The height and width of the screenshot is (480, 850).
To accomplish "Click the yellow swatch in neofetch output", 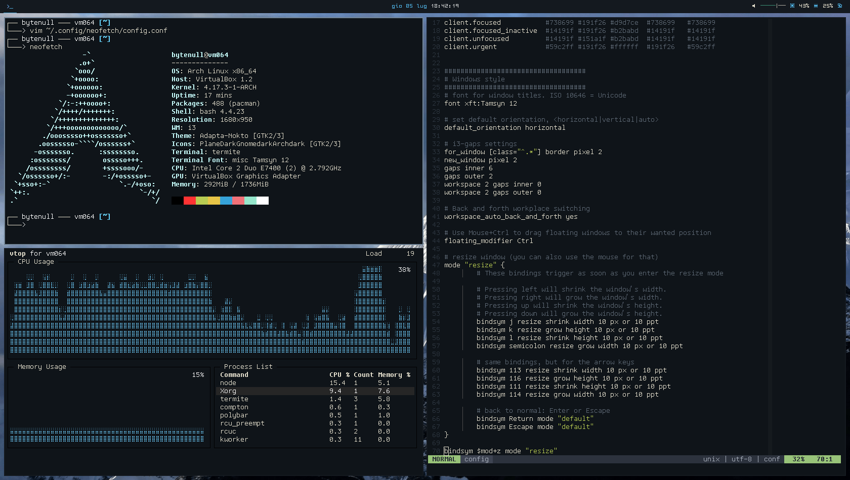I will [214, 201].
